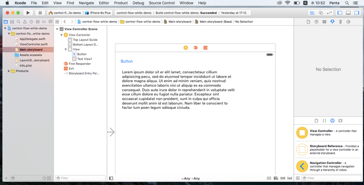
Task: Choose the iPhone 6s Plus destination
Action: (98, 13)
